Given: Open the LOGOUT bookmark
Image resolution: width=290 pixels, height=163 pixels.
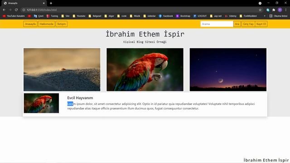Looking at the screenshot, I should tap(200, 16).
